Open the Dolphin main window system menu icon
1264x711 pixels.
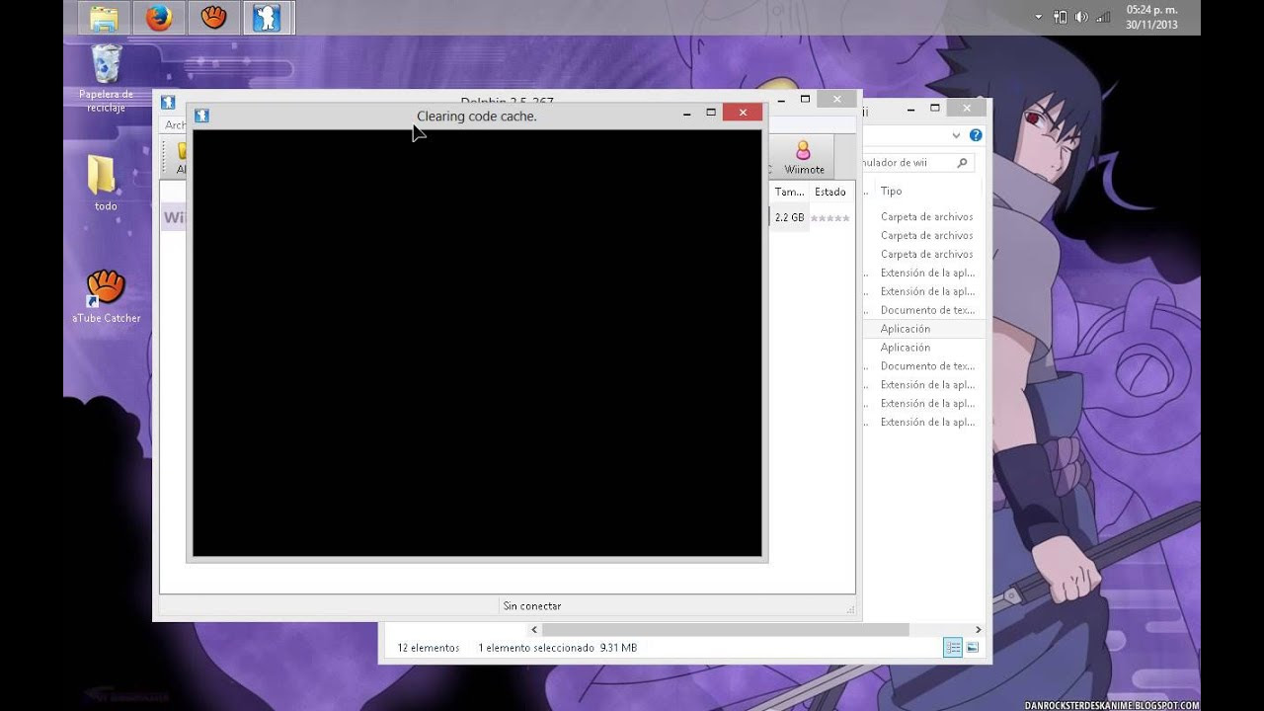pos(168,102)
